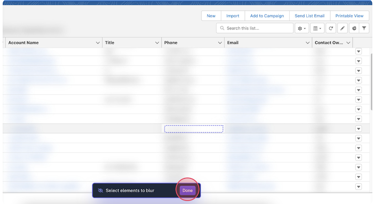Expand the Title column menu chevron
This screenshot has width=378, height=204.
pos(157,43)
